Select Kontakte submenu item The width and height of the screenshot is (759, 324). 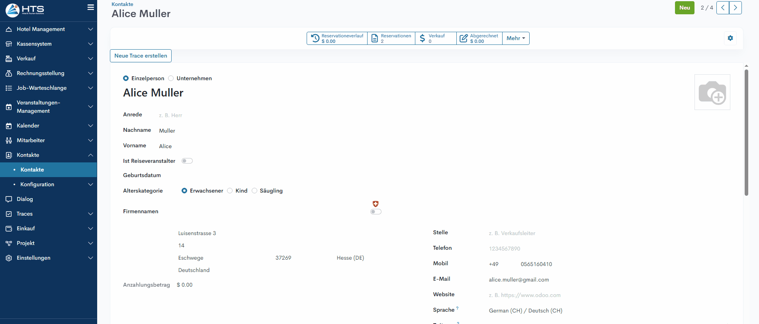click(x=32, y=170)
